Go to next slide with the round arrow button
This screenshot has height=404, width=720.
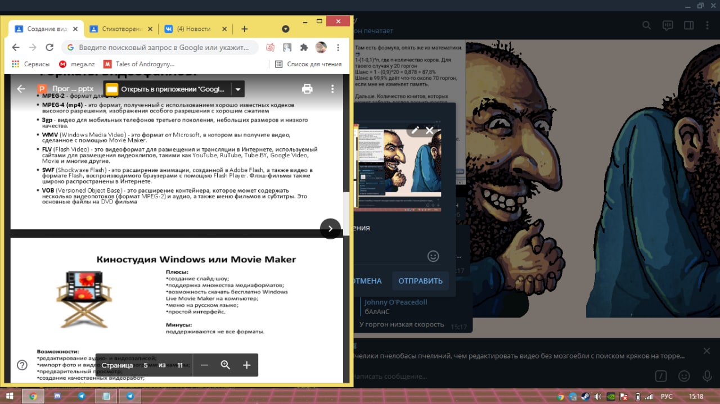coord(330,229)
